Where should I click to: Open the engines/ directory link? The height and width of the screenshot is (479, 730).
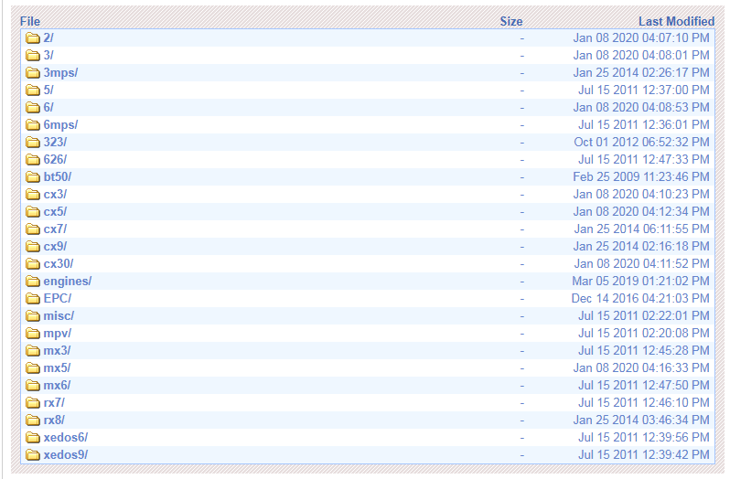68,282
